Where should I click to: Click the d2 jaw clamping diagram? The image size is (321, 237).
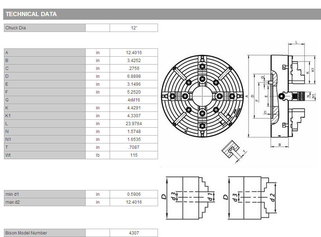250,198
